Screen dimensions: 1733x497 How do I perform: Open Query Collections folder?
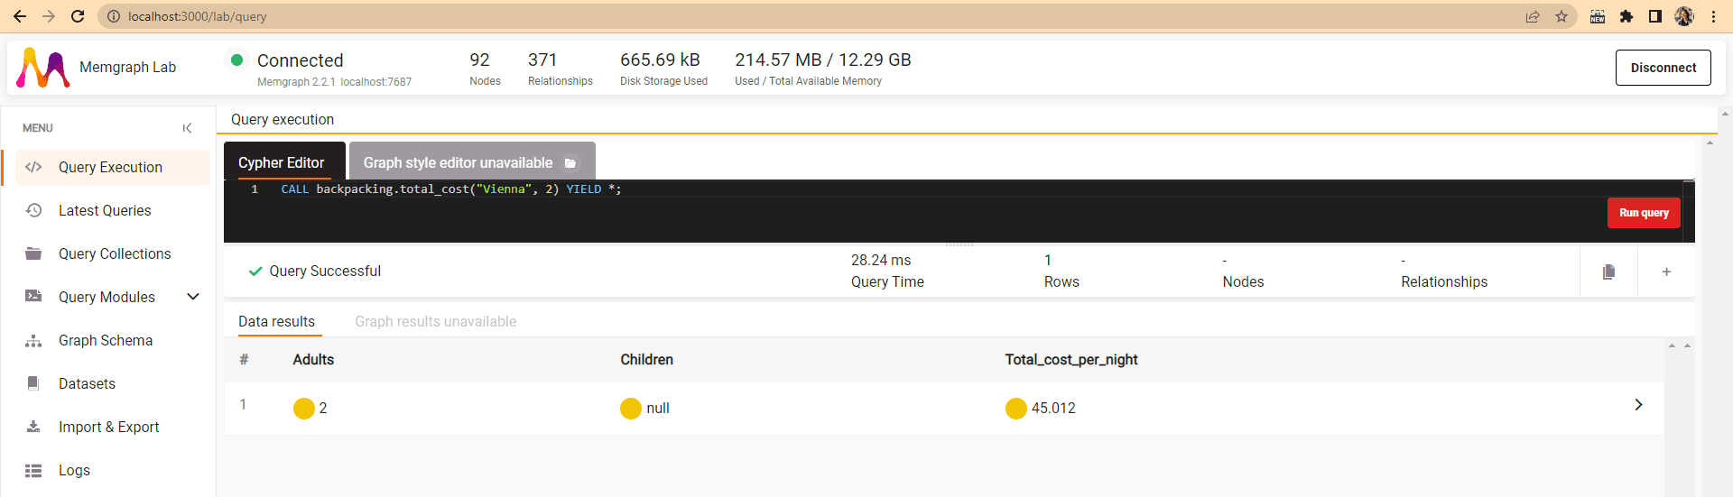tap(115, 253)
